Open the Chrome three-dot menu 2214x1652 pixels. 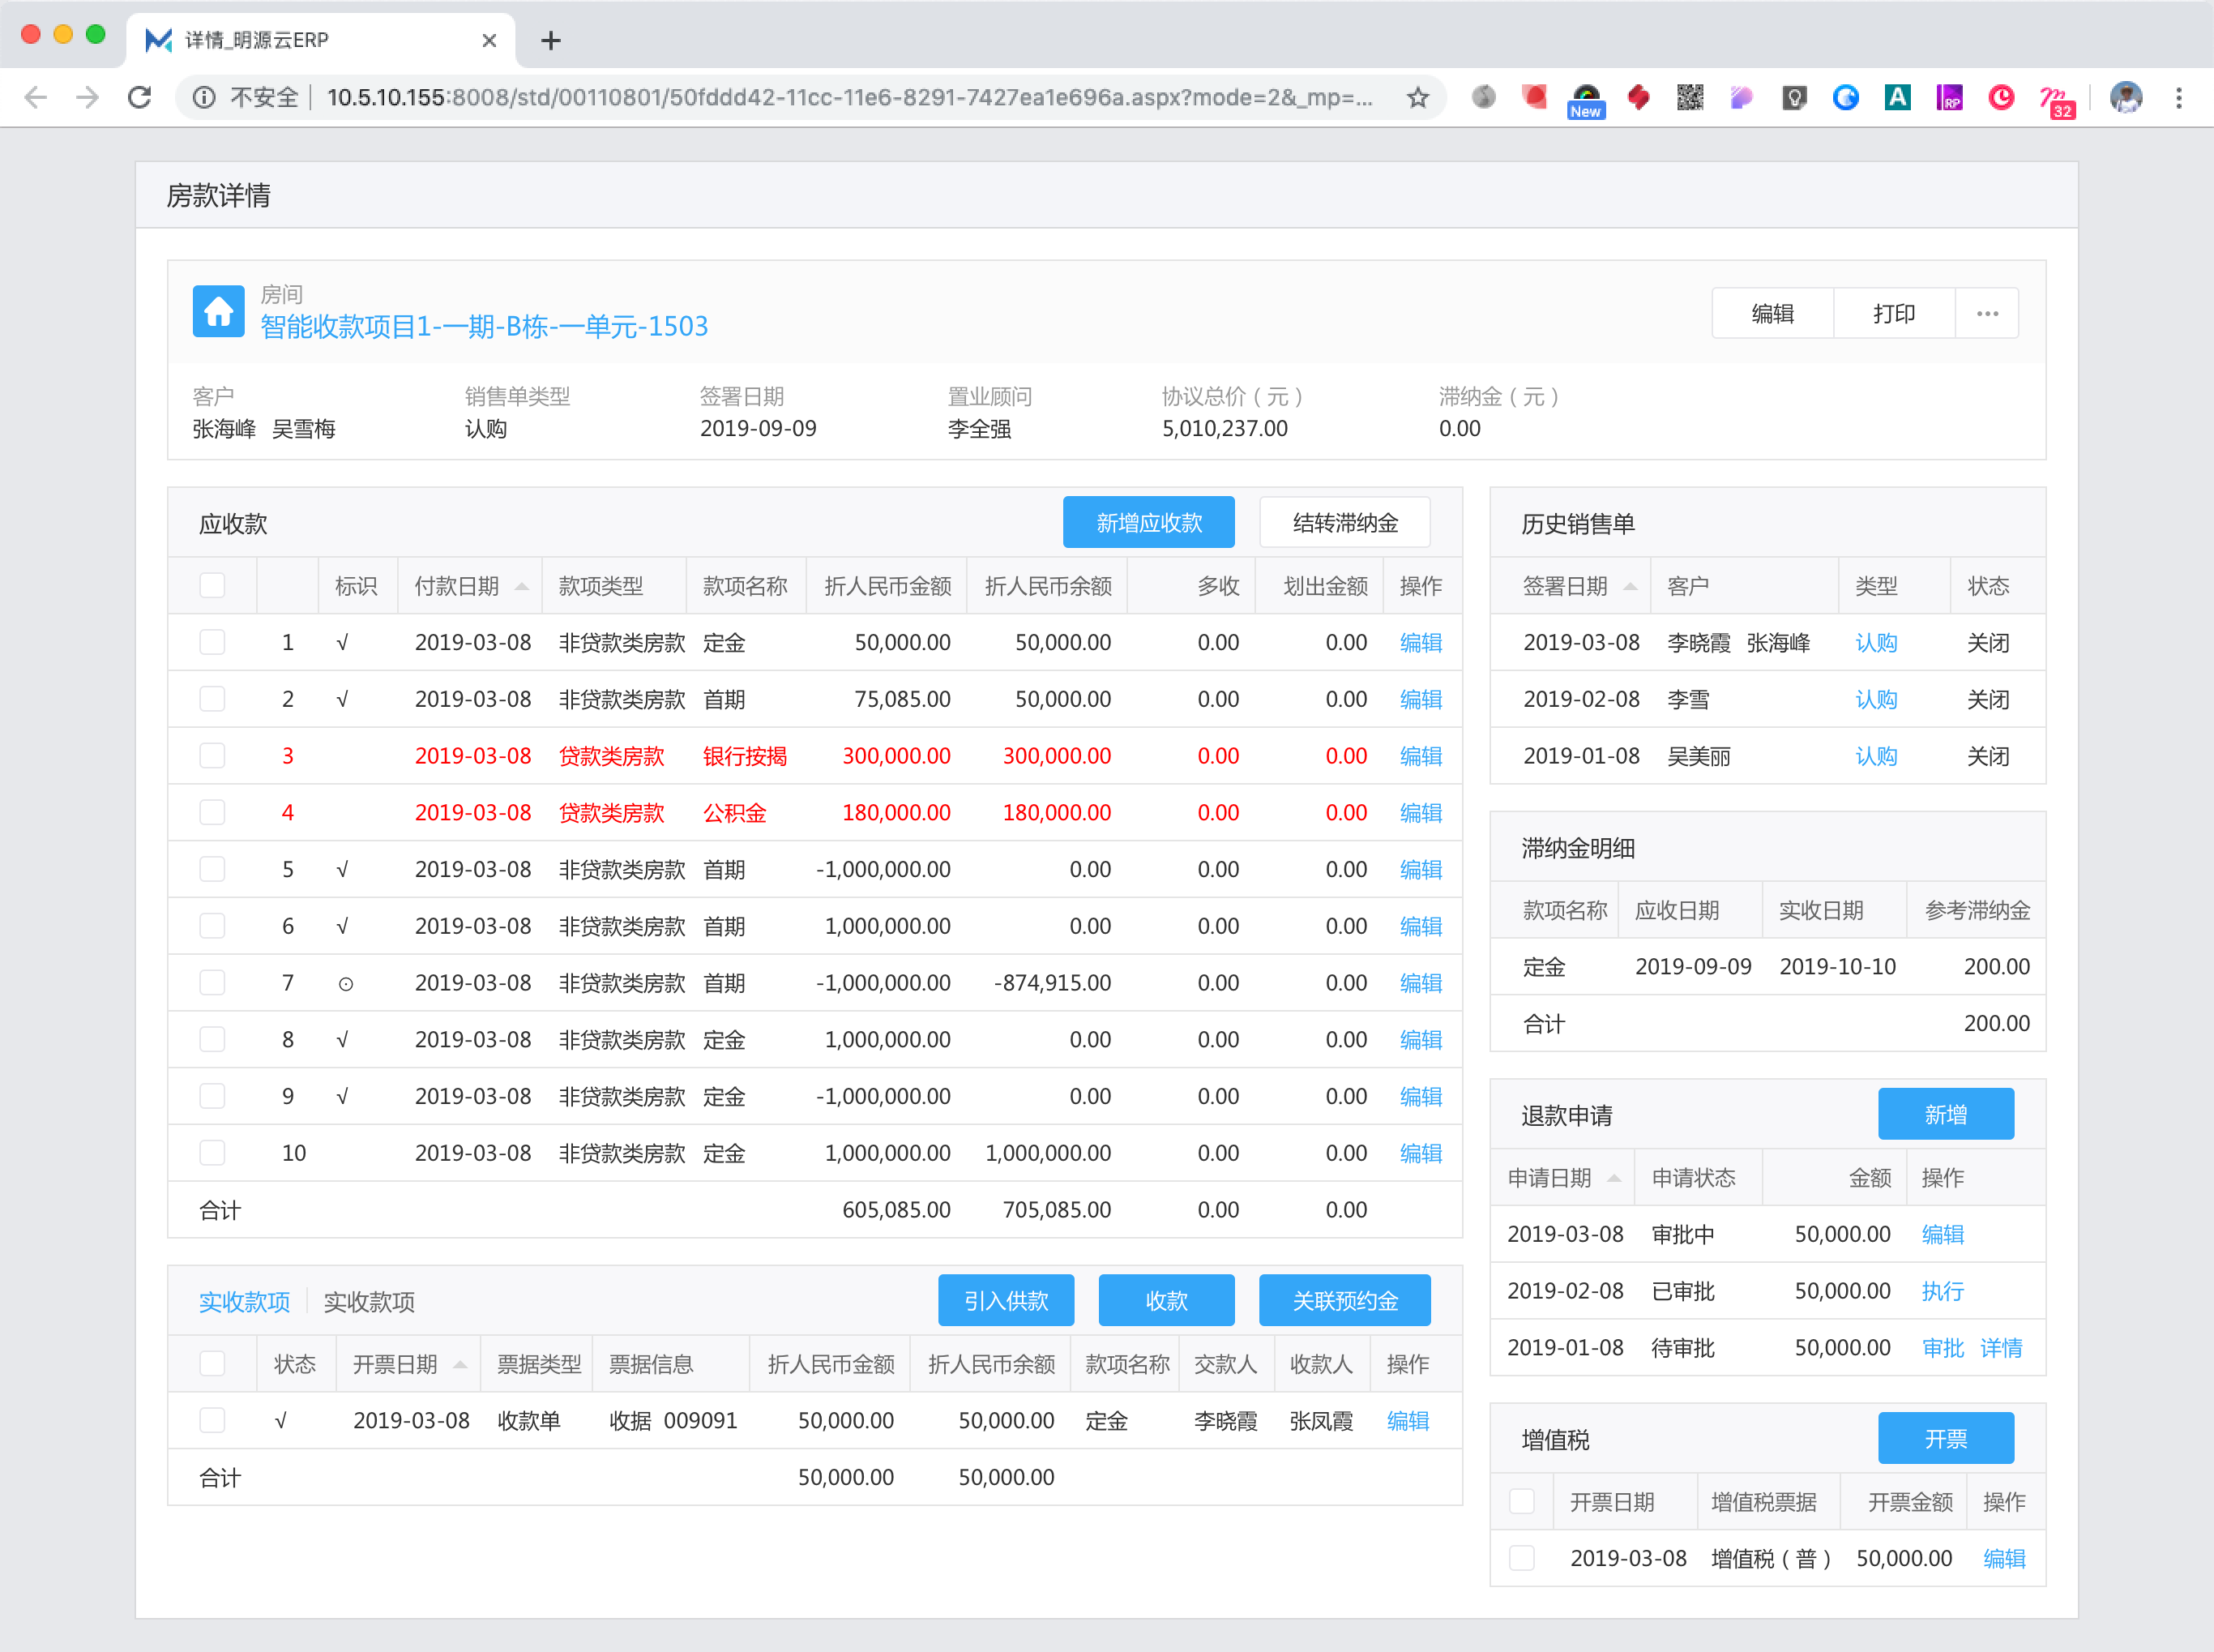[x=2179, y=97]
